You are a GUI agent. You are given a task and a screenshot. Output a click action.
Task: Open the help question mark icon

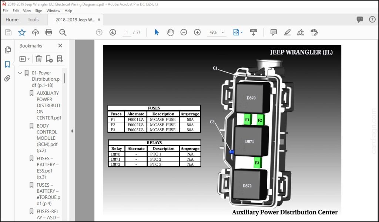(372, 20)
